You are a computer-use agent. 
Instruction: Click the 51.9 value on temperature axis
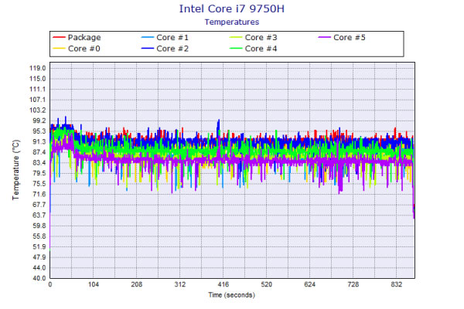point(39,247)
